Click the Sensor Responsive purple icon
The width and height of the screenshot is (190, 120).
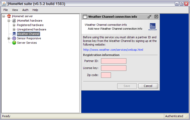click(14, 38)
